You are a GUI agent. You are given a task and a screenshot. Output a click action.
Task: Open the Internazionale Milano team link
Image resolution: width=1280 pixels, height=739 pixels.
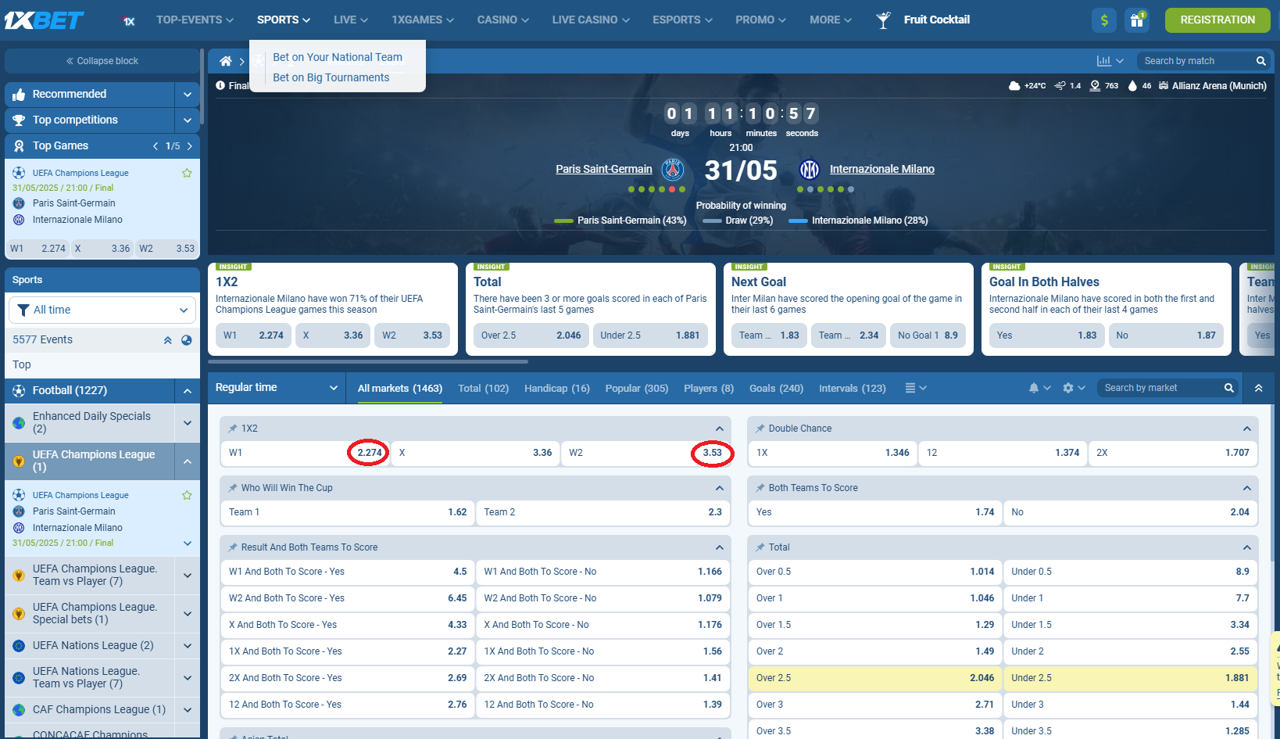pyautogui.click(x=881, y=169)
